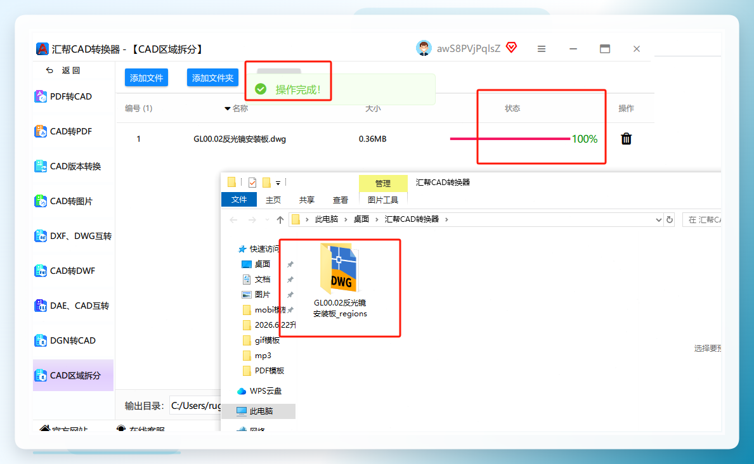Click Explorer forward navigation arrow
Viewport: 754px width, 464px height.
[252, 220]
